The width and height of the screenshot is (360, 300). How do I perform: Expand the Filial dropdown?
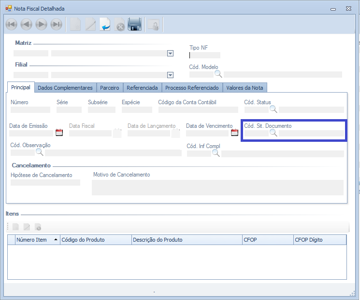[x=170, y=75]
